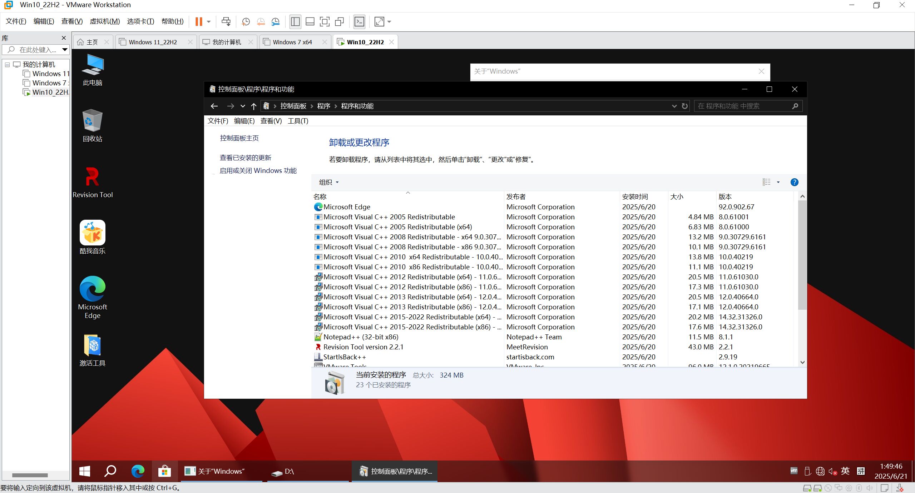This screenshot has height=493, width=915.
Task: Click 控制面板 in the address breadcrumb
Action: point(293,106)
